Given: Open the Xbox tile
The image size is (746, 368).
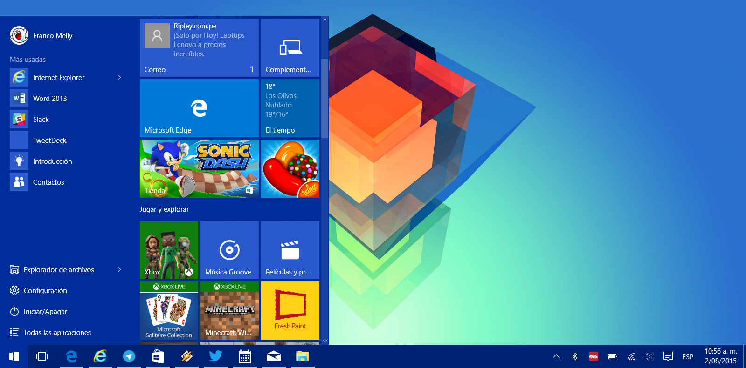Looking at the screenshot, I should click(169, 250).
